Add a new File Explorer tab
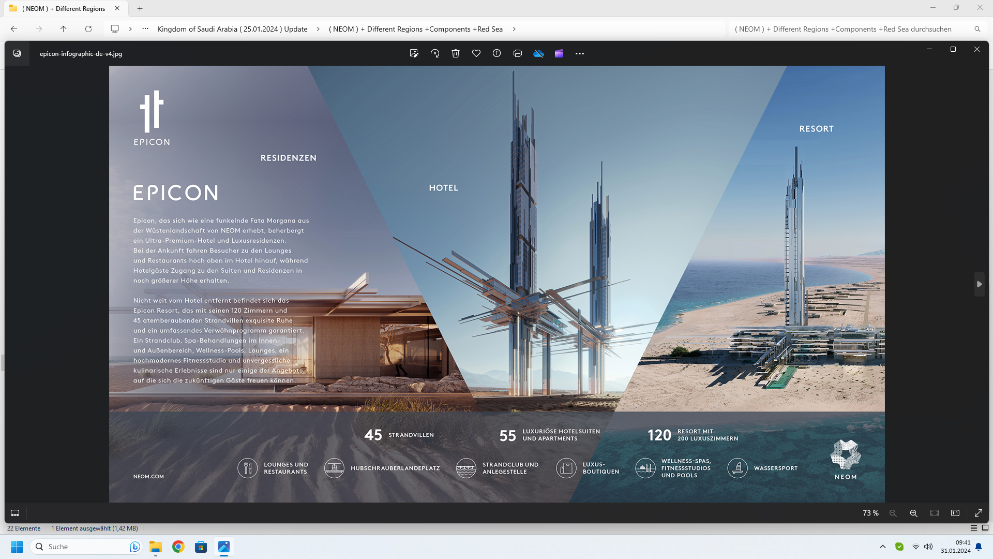This screenshot has width=993, height=559. 140,8
